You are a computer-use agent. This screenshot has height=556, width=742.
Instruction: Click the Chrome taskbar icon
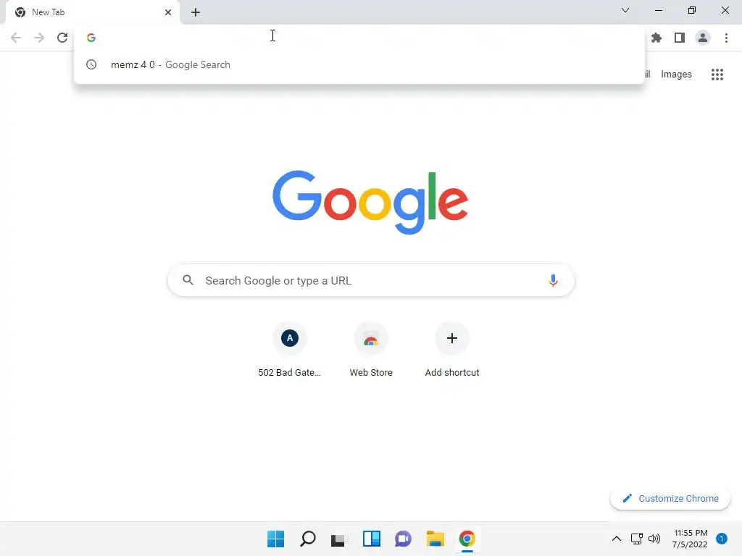pyautogui.click(x=467, y=539)
